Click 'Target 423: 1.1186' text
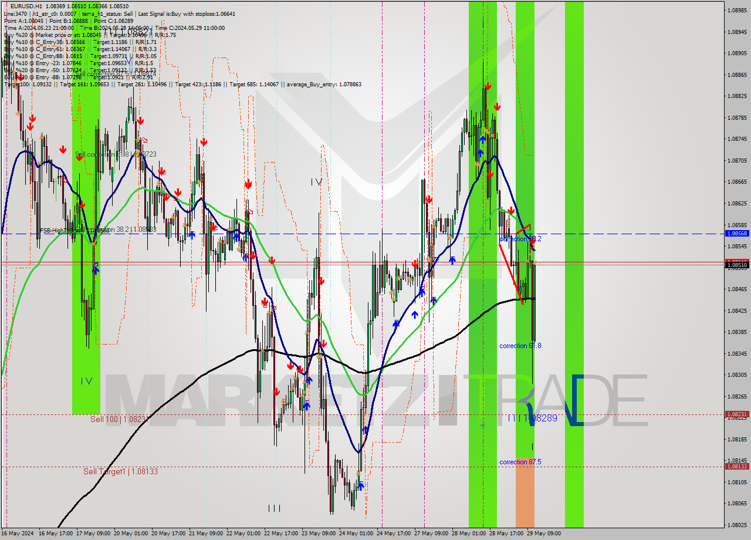The width and height of the screenshot is (751, 540). 197,85
